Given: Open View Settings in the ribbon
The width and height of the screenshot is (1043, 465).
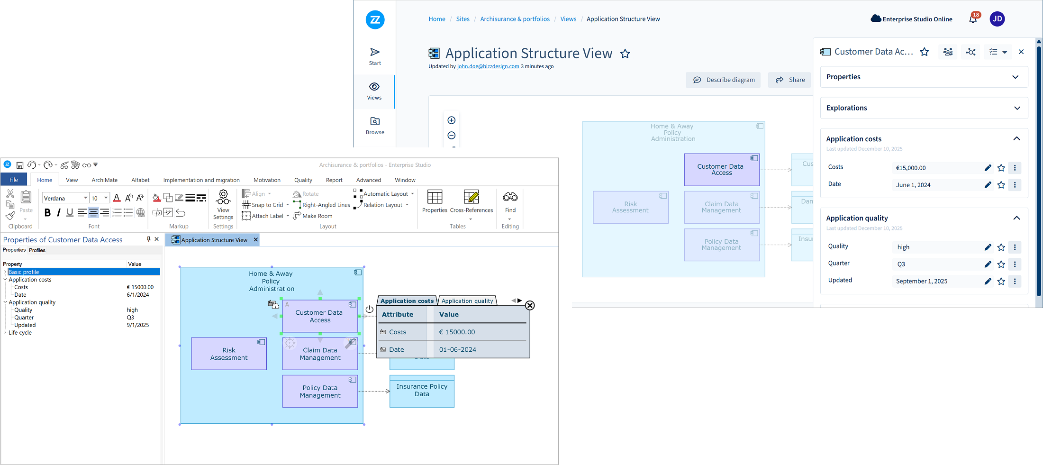Looking at the screenshot, I should 223,205.
